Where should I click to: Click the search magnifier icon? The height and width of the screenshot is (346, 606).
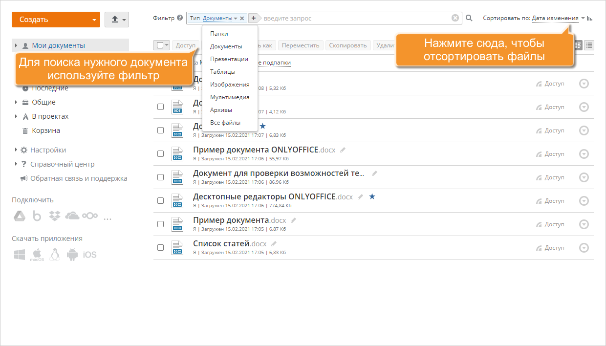click(x=469, y=18)
